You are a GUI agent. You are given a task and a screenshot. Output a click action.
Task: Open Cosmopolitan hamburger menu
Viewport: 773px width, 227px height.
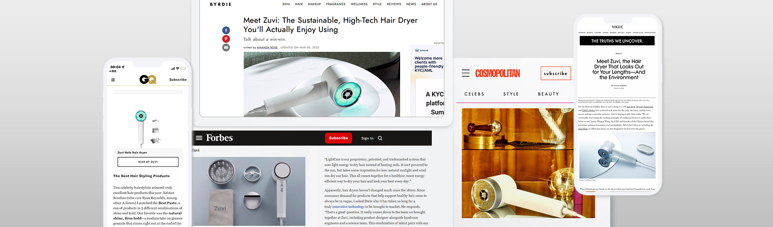point(466,73)
